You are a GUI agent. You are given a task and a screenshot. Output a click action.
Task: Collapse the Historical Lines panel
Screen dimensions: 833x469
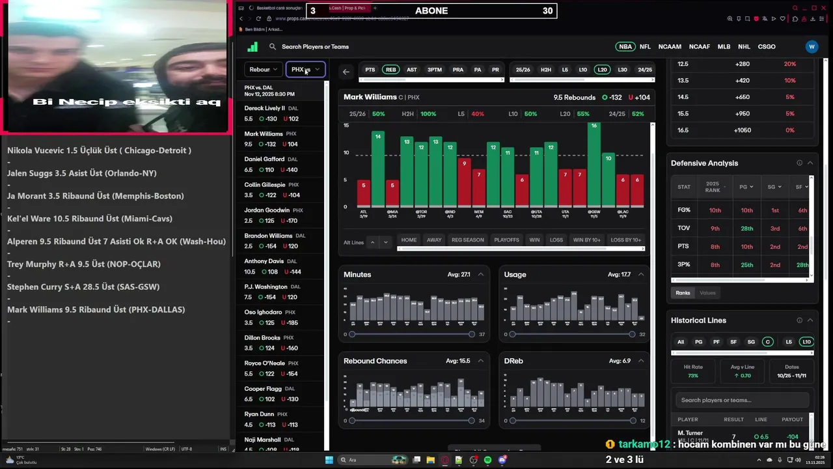coord(810,320)
